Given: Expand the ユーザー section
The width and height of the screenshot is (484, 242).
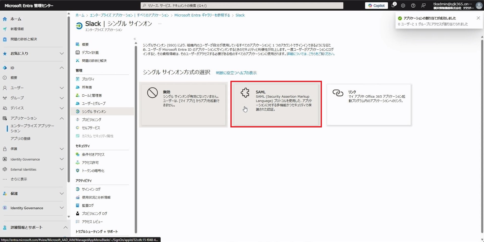Looking at the screenshot, I should (62, 88).
